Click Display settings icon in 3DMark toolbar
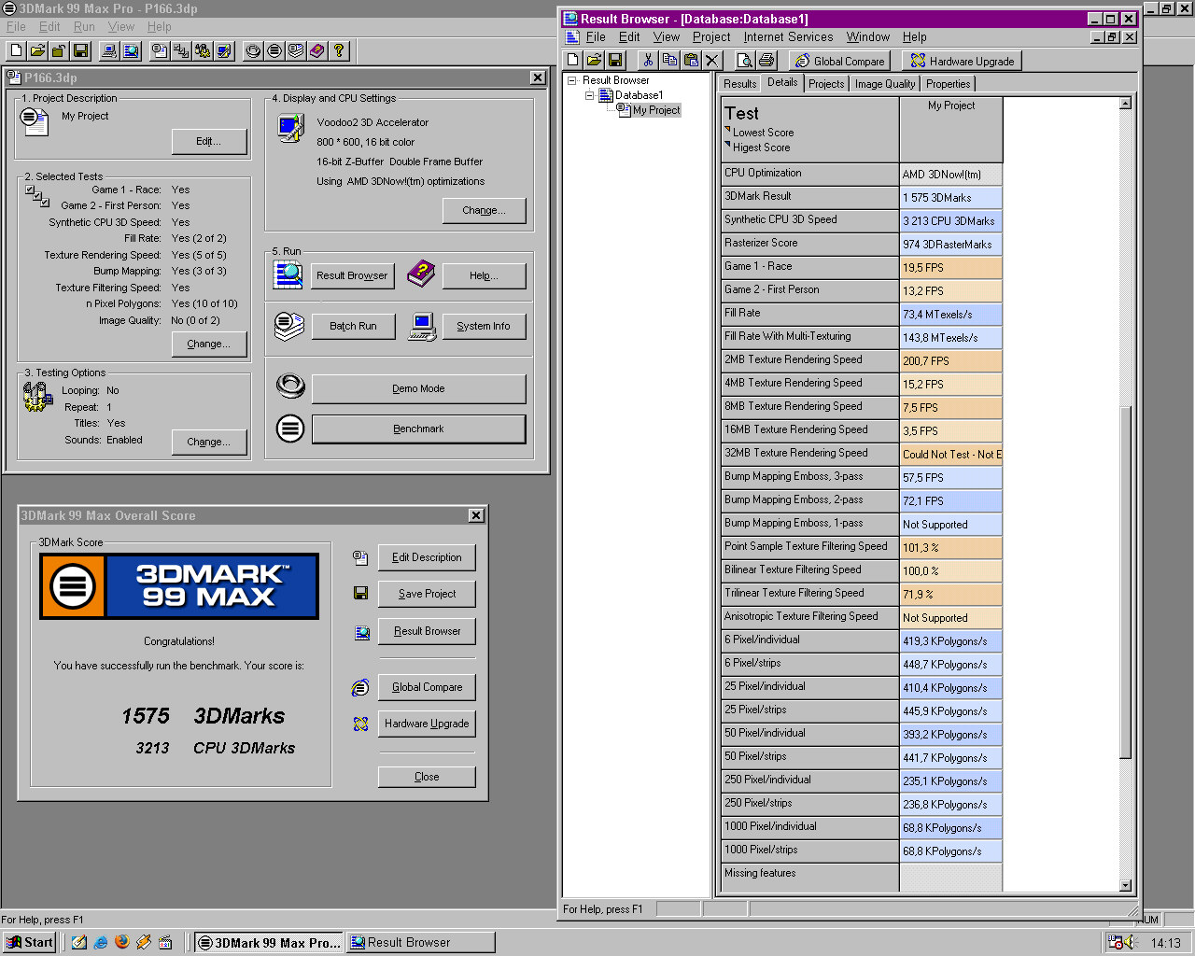Image resolution: width=1195 pixels, height=956 pixels. [224, 50]
